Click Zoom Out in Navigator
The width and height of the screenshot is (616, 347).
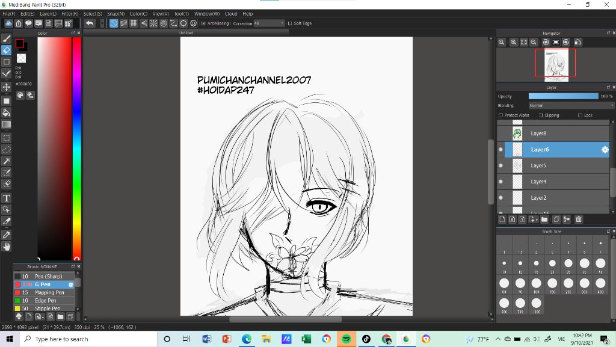(534, 42)
